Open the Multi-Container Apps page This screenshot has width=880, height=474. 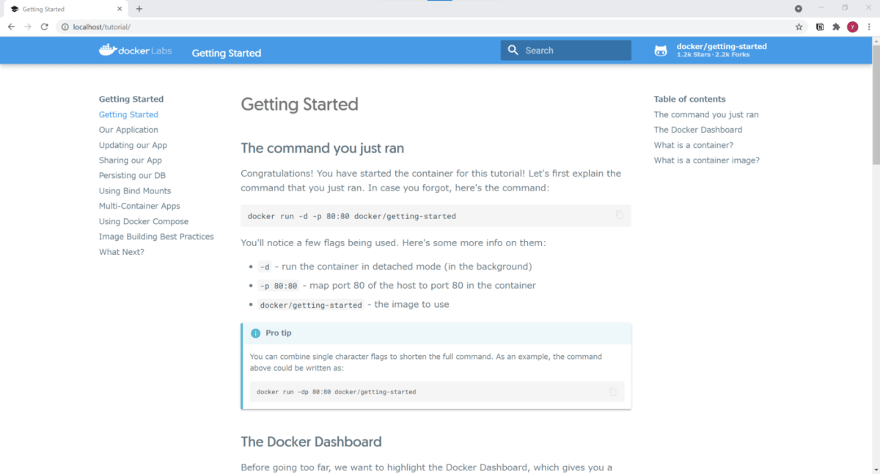click(139, 207)
